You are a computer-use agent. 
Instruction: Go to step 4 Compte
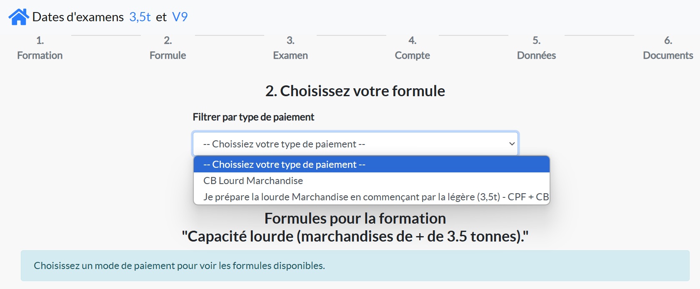pyautogui.click(x=412, y=48)
